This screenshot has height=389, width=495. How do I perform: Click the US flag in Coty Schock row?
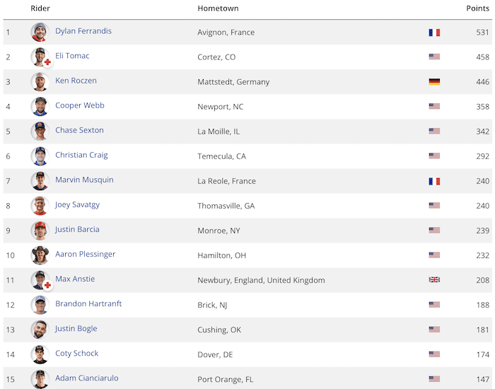434,354
